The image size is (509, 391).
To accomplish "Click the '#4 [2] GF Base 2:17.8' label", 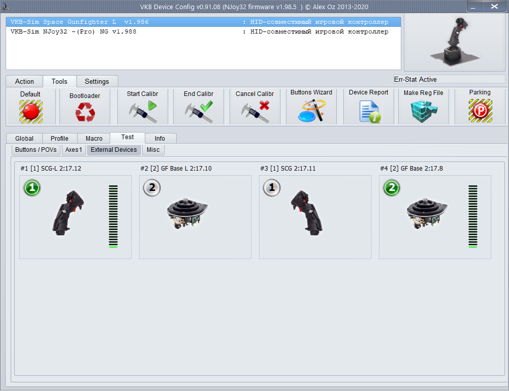I will 411,169.
